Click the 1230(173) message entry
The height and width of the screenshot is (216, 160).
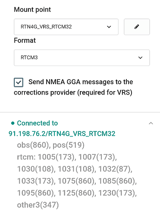(117, 193)
